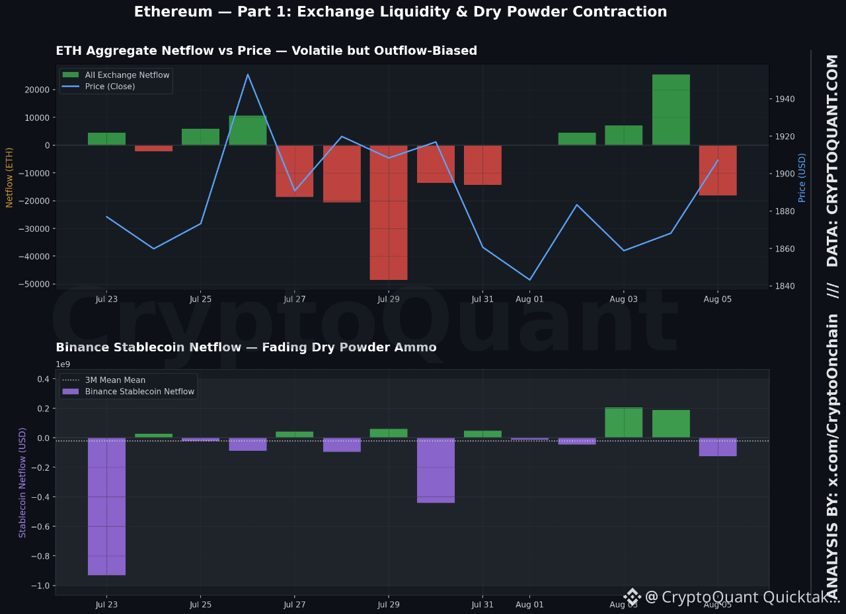846x614 pixels.
Task: Select the '3M Mean Mean' legend label
Action: (x=115, y=380)
